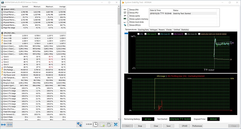Open HWiNFO network remote monitoring icon
The width and height of the screenshot is (241, 129).
pos(79,125)
